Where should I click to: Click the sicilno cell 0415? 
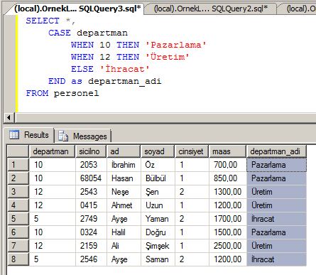tap(92, 205)
